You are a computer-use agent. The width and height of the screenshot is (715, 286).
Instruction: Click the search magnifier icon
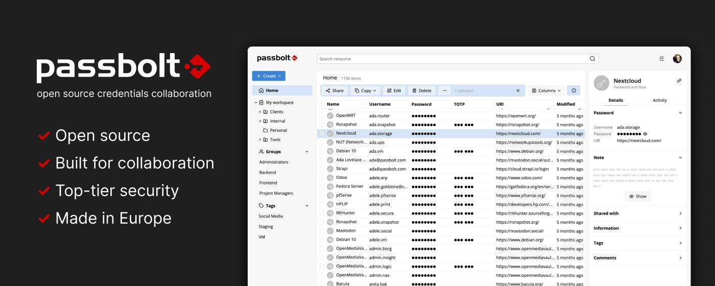pos(592,59)
